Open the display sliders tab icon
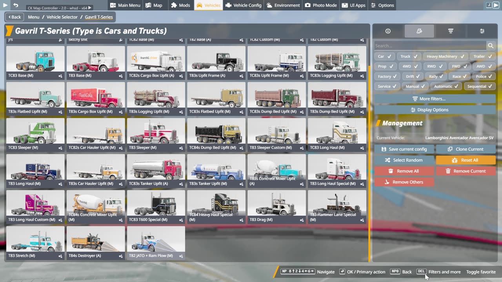Viewport: 502px width, 282px height. tap(482, 31)
